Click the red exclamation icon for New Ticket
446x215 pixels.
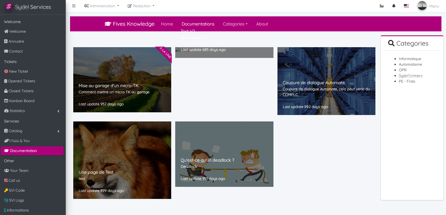[6, 71]
